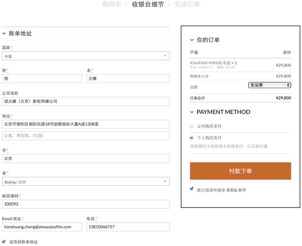Select 公司购买支付 radio option

click(x=192, y=126)
